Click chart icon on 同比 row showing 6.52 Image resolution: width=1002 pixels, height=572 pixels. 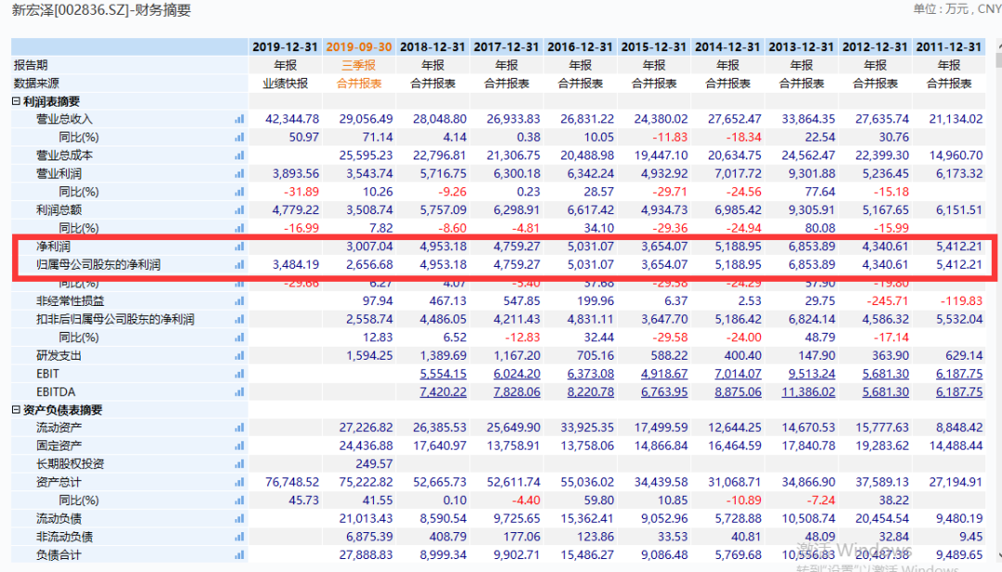239,337
